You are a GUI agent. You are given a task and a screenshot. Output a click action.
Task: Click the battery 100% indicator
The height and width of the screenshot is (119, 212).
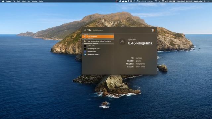172,1
